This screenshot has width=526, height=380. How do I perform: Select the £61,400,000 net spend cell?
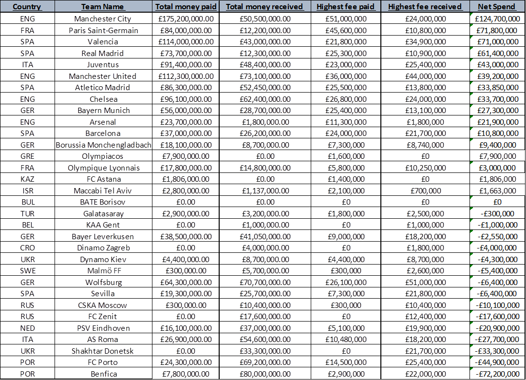pyautogui.click(x=497, y=54)
